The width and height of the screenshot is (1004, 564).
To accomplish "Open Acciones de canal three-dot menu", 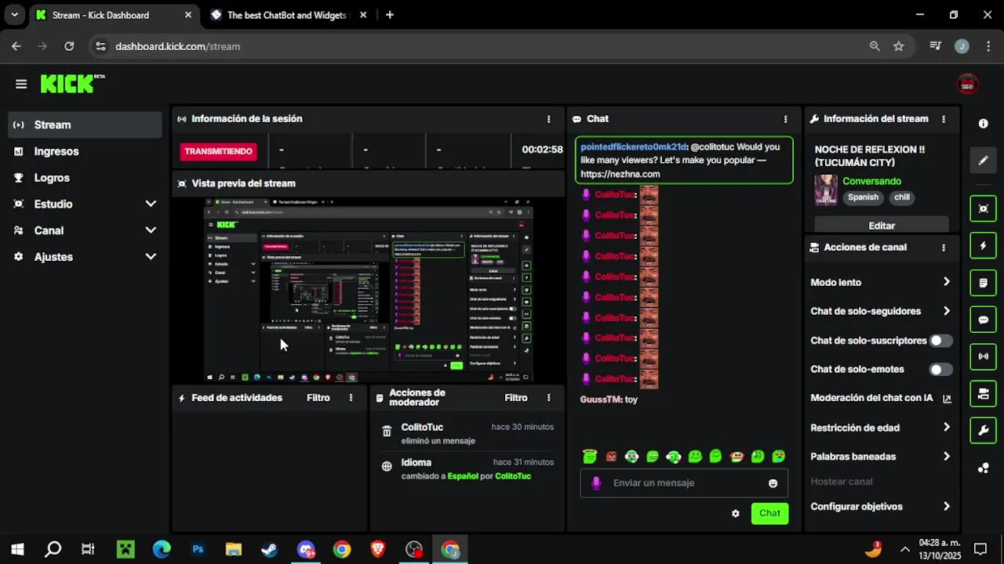I will (944, 248).
